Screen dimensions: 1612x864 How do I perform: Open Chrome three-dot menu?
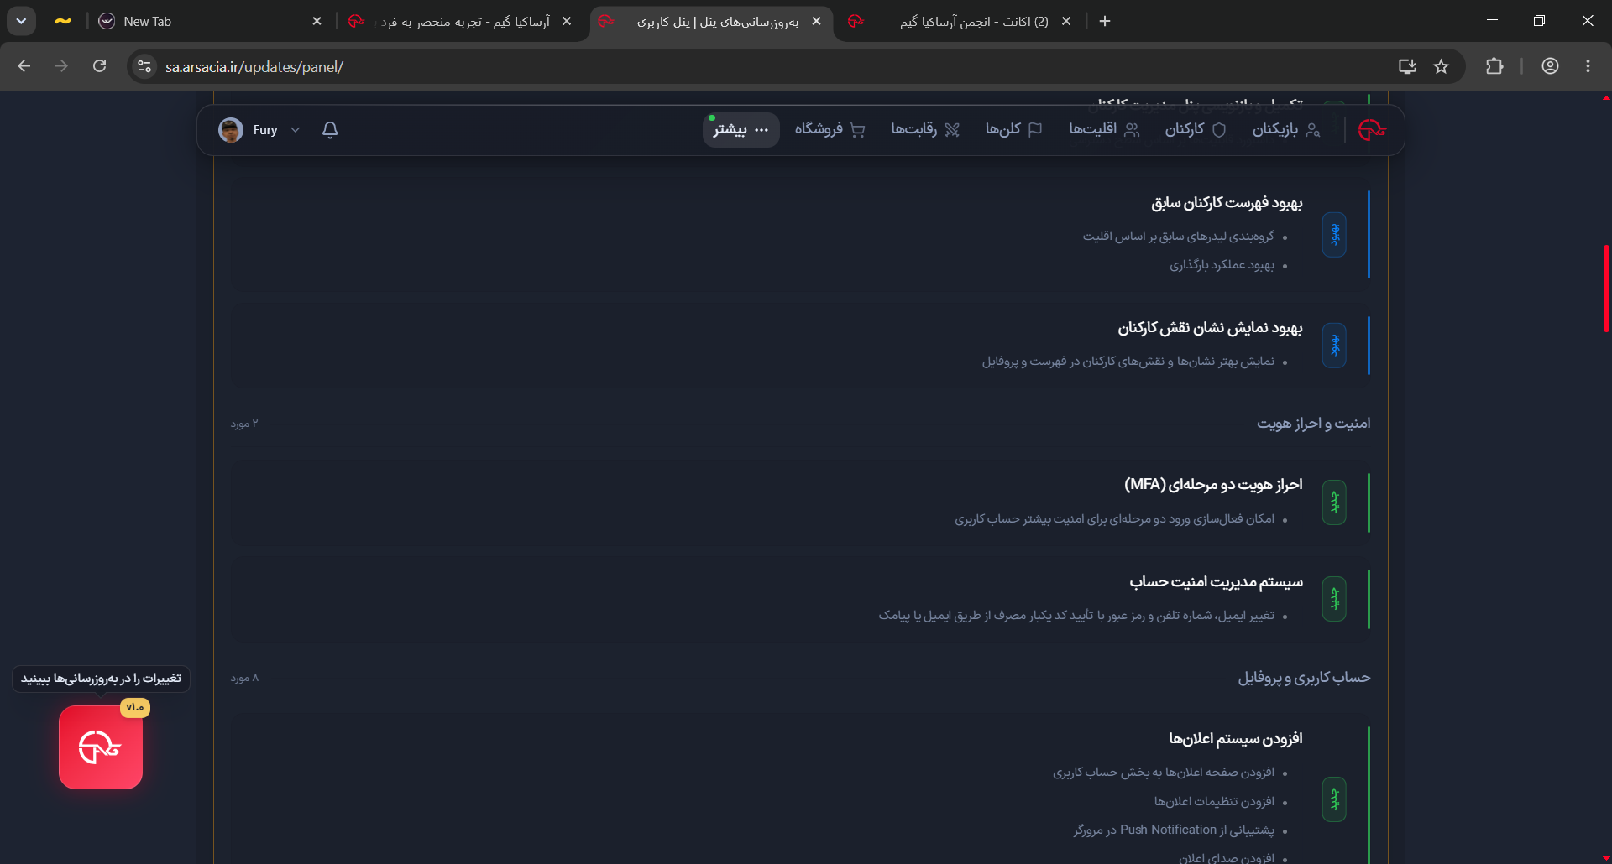click(1588, 66)
